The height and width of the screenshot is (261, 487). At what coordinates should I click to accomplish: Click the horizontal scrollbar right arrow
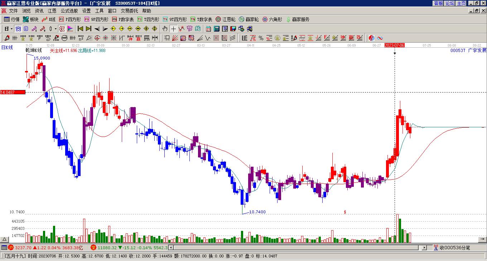424,247
